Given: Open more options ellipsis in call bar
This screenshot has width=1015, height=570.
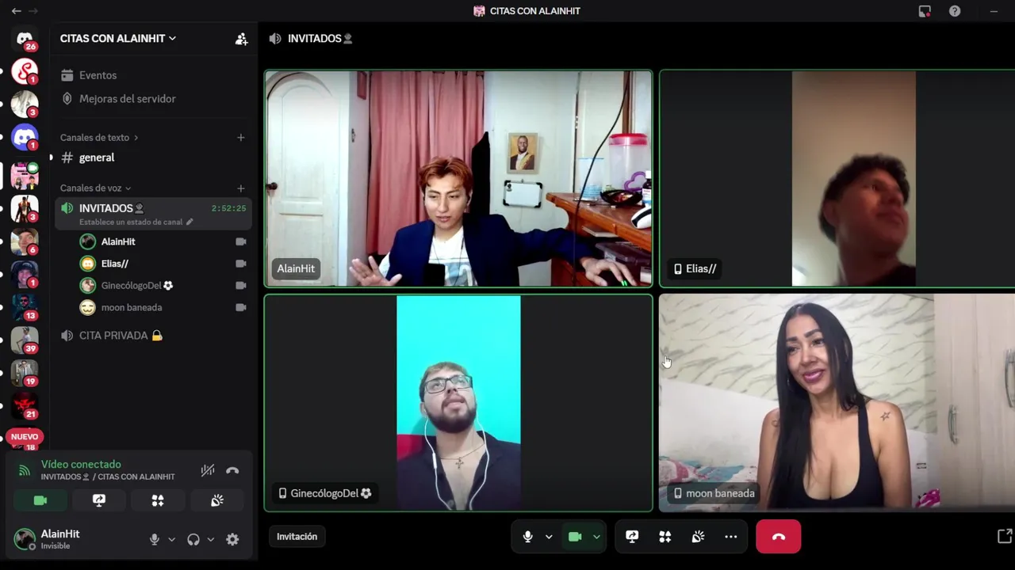Looking at the screenshot, I should (x=731, y=537).
